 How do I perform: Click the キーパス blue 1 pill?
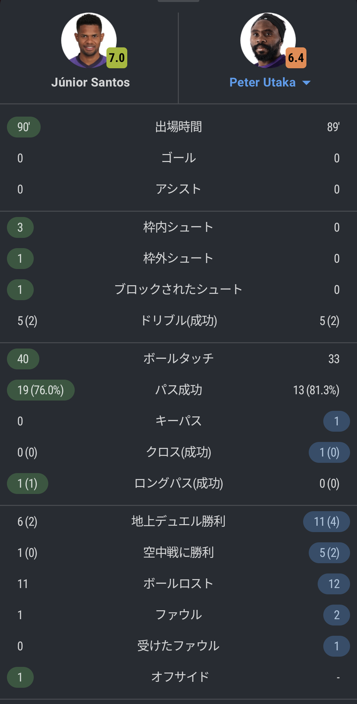pyautogui.click(x=337, y=421)
